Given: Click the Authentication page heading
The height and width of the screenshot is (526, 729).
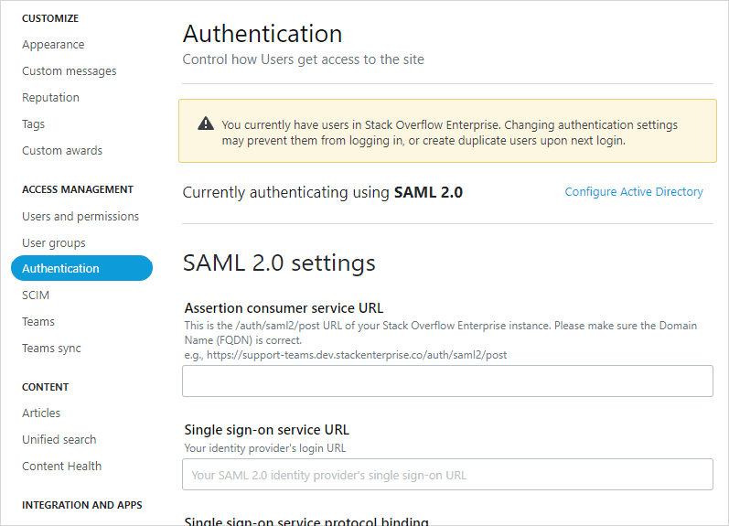Looking at the screenshot, I should point(263,34).
